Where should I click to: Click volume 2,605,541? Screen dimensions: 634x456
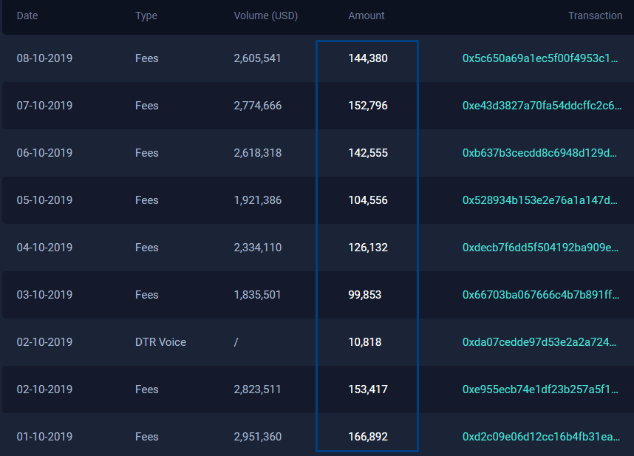[x=257, y=58]
